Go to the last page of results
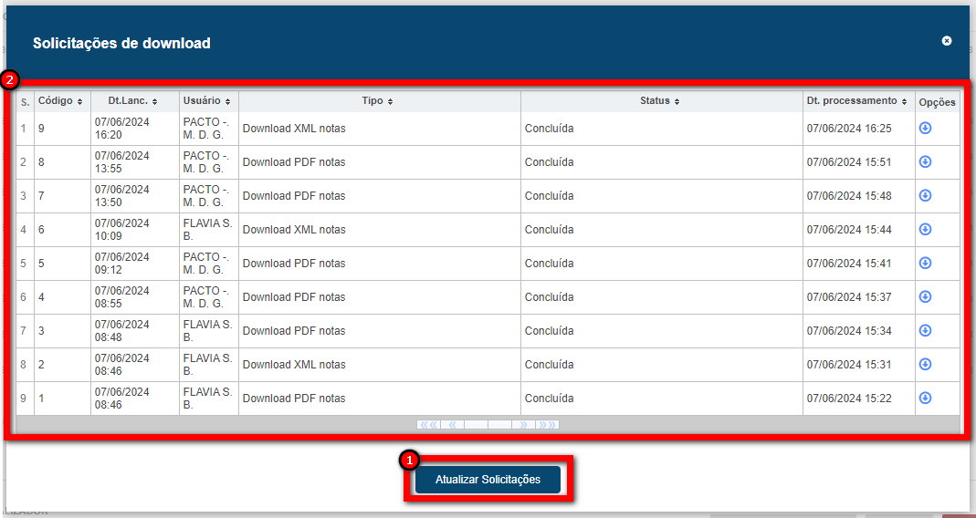Image resolution: width=976 pixels, height=518 pixels. coord(548,425)
